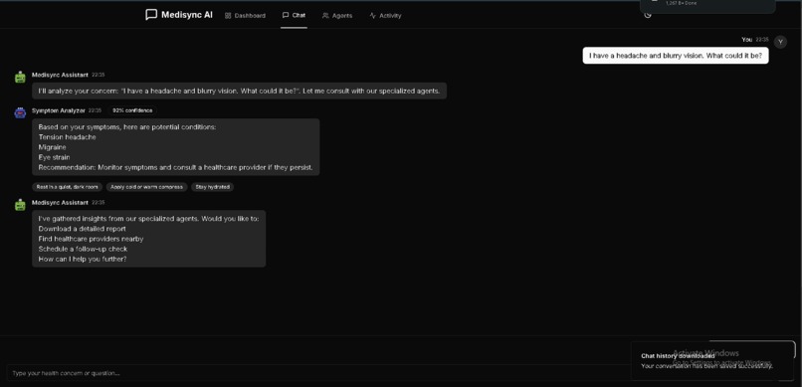
Task: Click the 92% confidence badge
Action: tap(132, 110)
